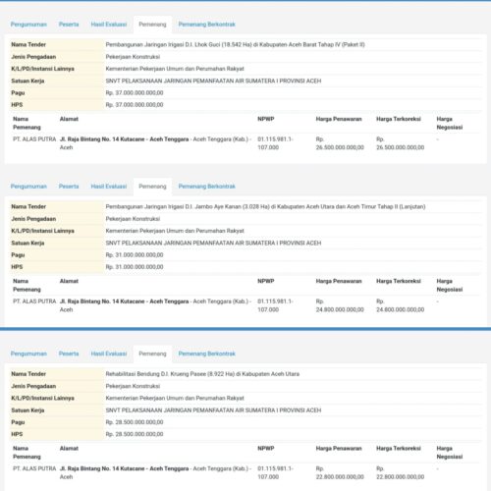Click the Krueng Pasee tender name text
Image resolution: width=491 pixels, height=491 pixels.
202,374
